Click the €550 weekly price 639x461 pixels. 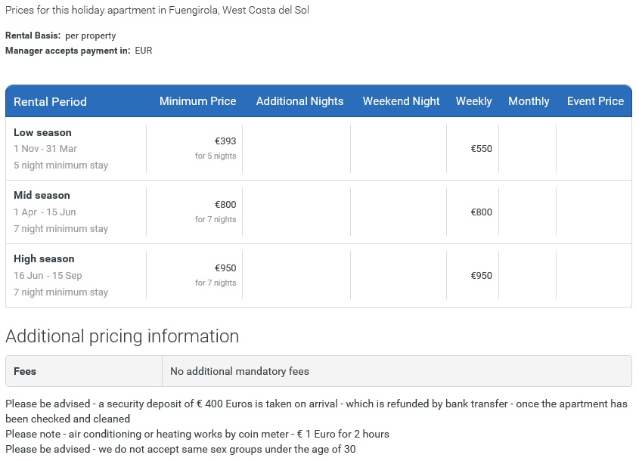click(481, 149)
